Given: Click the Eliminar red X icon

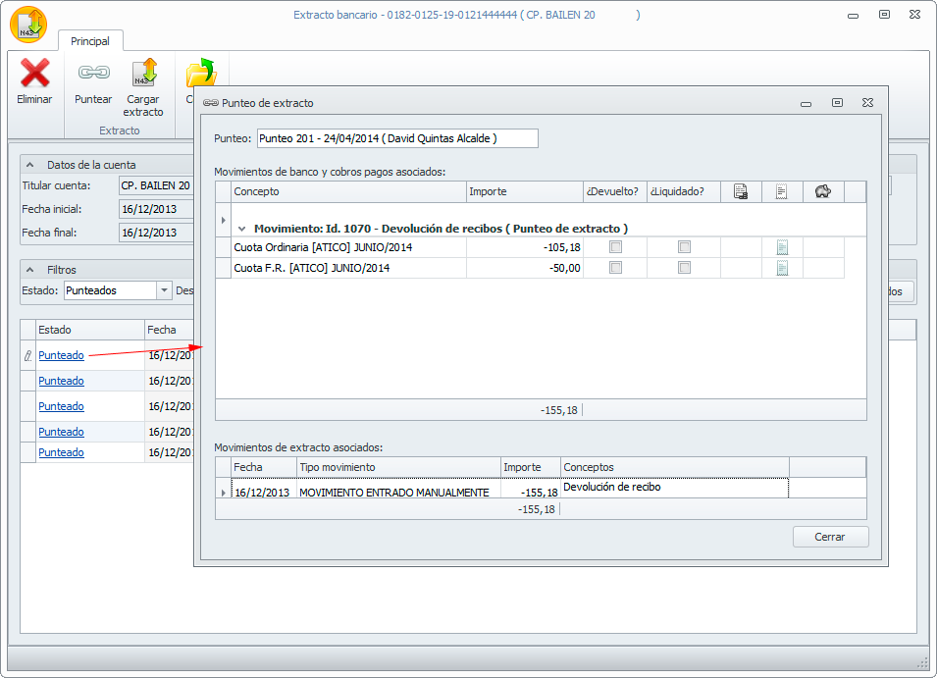Looking at the screenshot, I should click(x=34, y=74).
